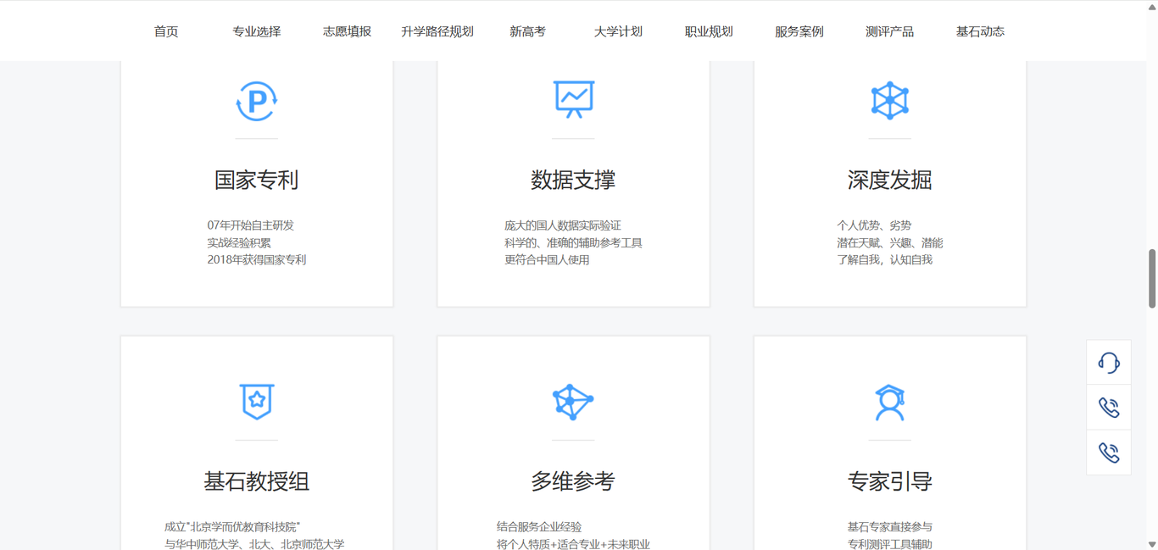
Task: Click the lower phone call icon
Action: [1109, 453]
